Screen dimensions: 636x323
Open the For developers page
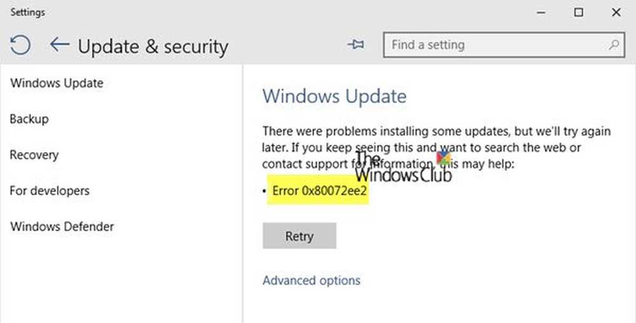tap(50, 191)
